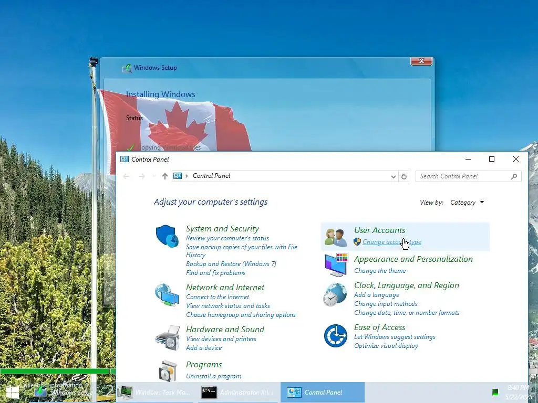Open the Programs disc box icon
538x403 pixels.
tap(168, 371)
